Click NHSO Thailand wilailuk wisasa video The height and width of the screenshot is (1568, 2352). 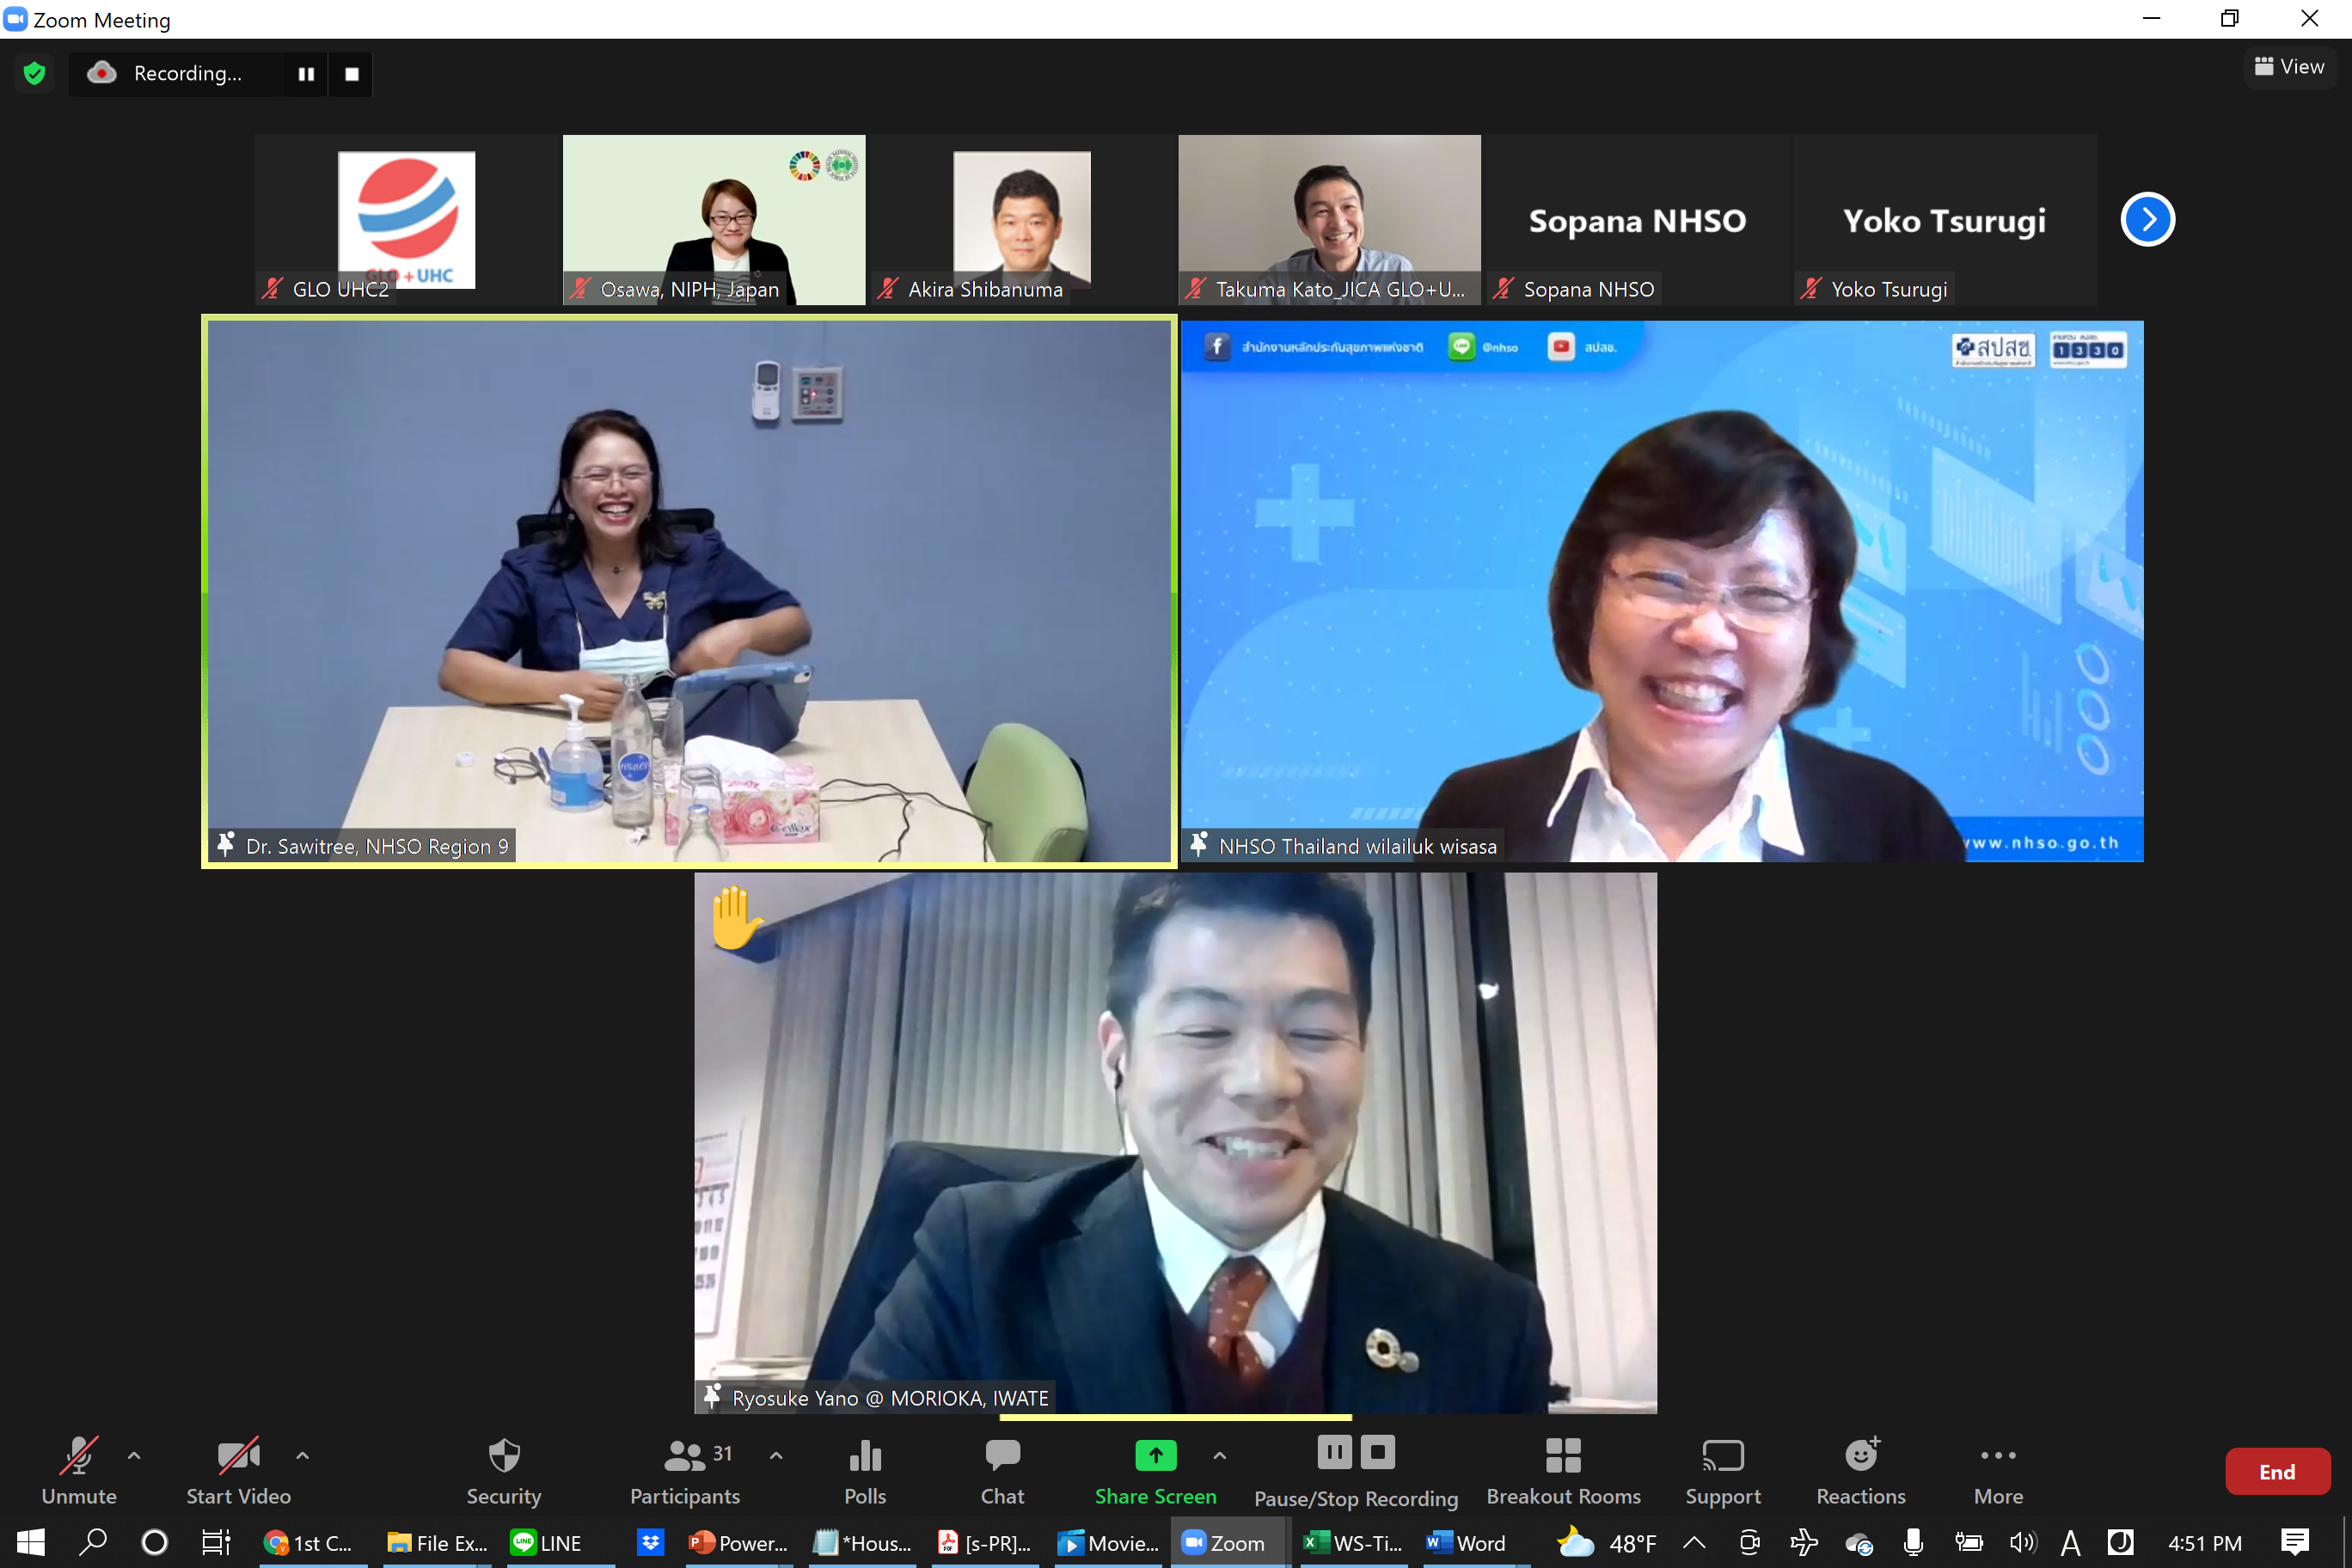pyautogui.click(x=1662, y=591)
